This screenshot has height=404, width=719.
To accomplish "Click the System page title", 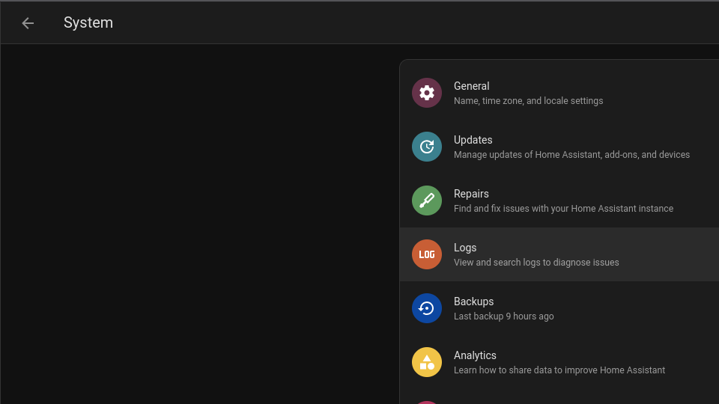I will pos(88,23).
